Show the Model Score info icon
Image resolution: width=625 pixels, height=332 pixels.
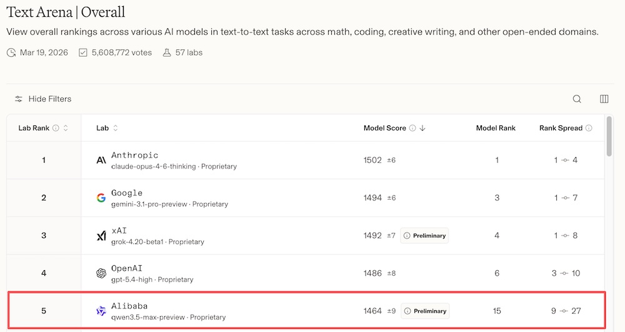pos(412,128)
